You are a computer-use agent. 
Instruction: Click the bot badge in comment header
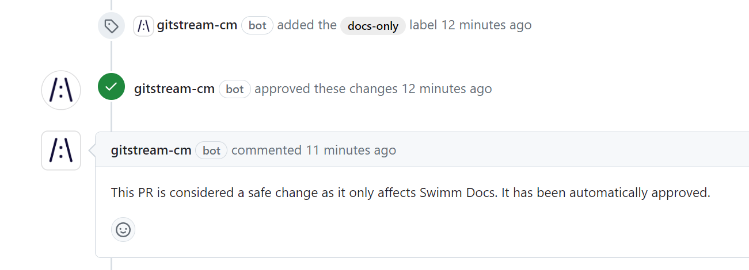212,151
